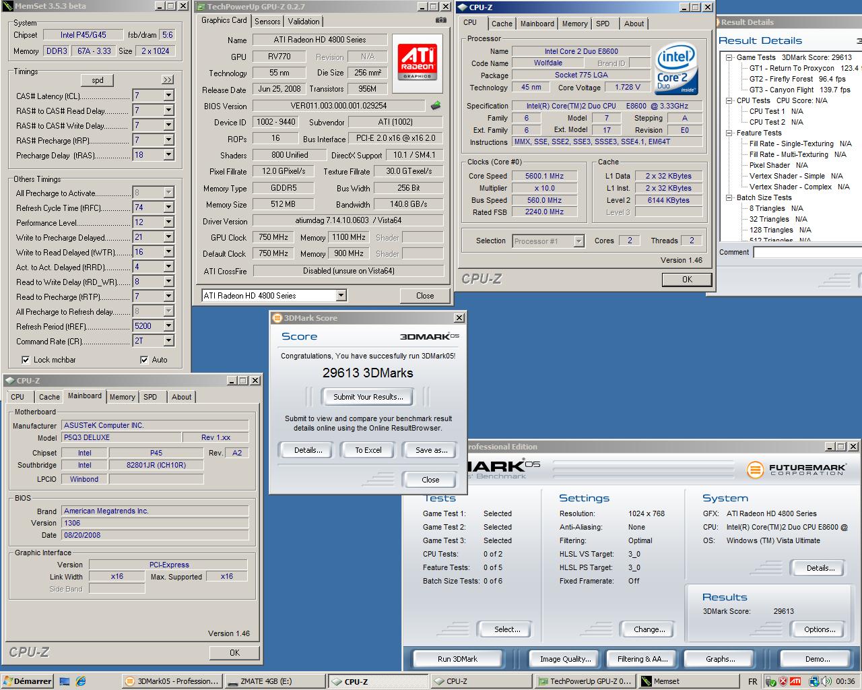Click the red security shield tray icon

[784, 681]
